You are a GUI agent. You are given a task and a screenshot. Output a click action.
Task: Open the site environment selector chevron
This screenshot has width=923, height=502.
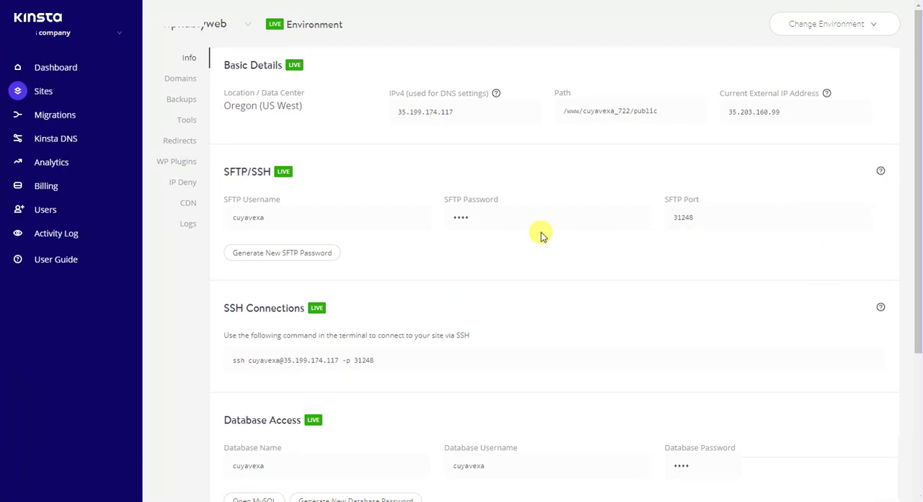pos(248,24)
